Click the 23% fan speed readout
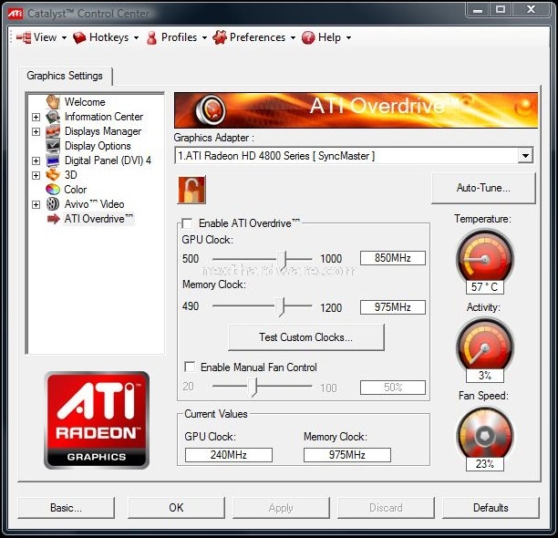 485,464
